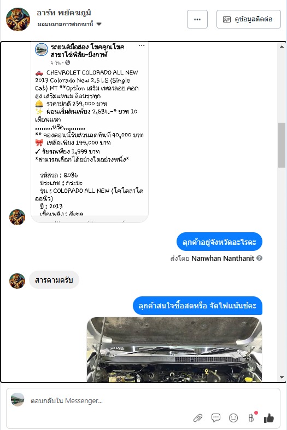Click ดูข้อมูลติดต่อ view contact info button
This screenshot has width=287, height=430.
tap(248, 19)
